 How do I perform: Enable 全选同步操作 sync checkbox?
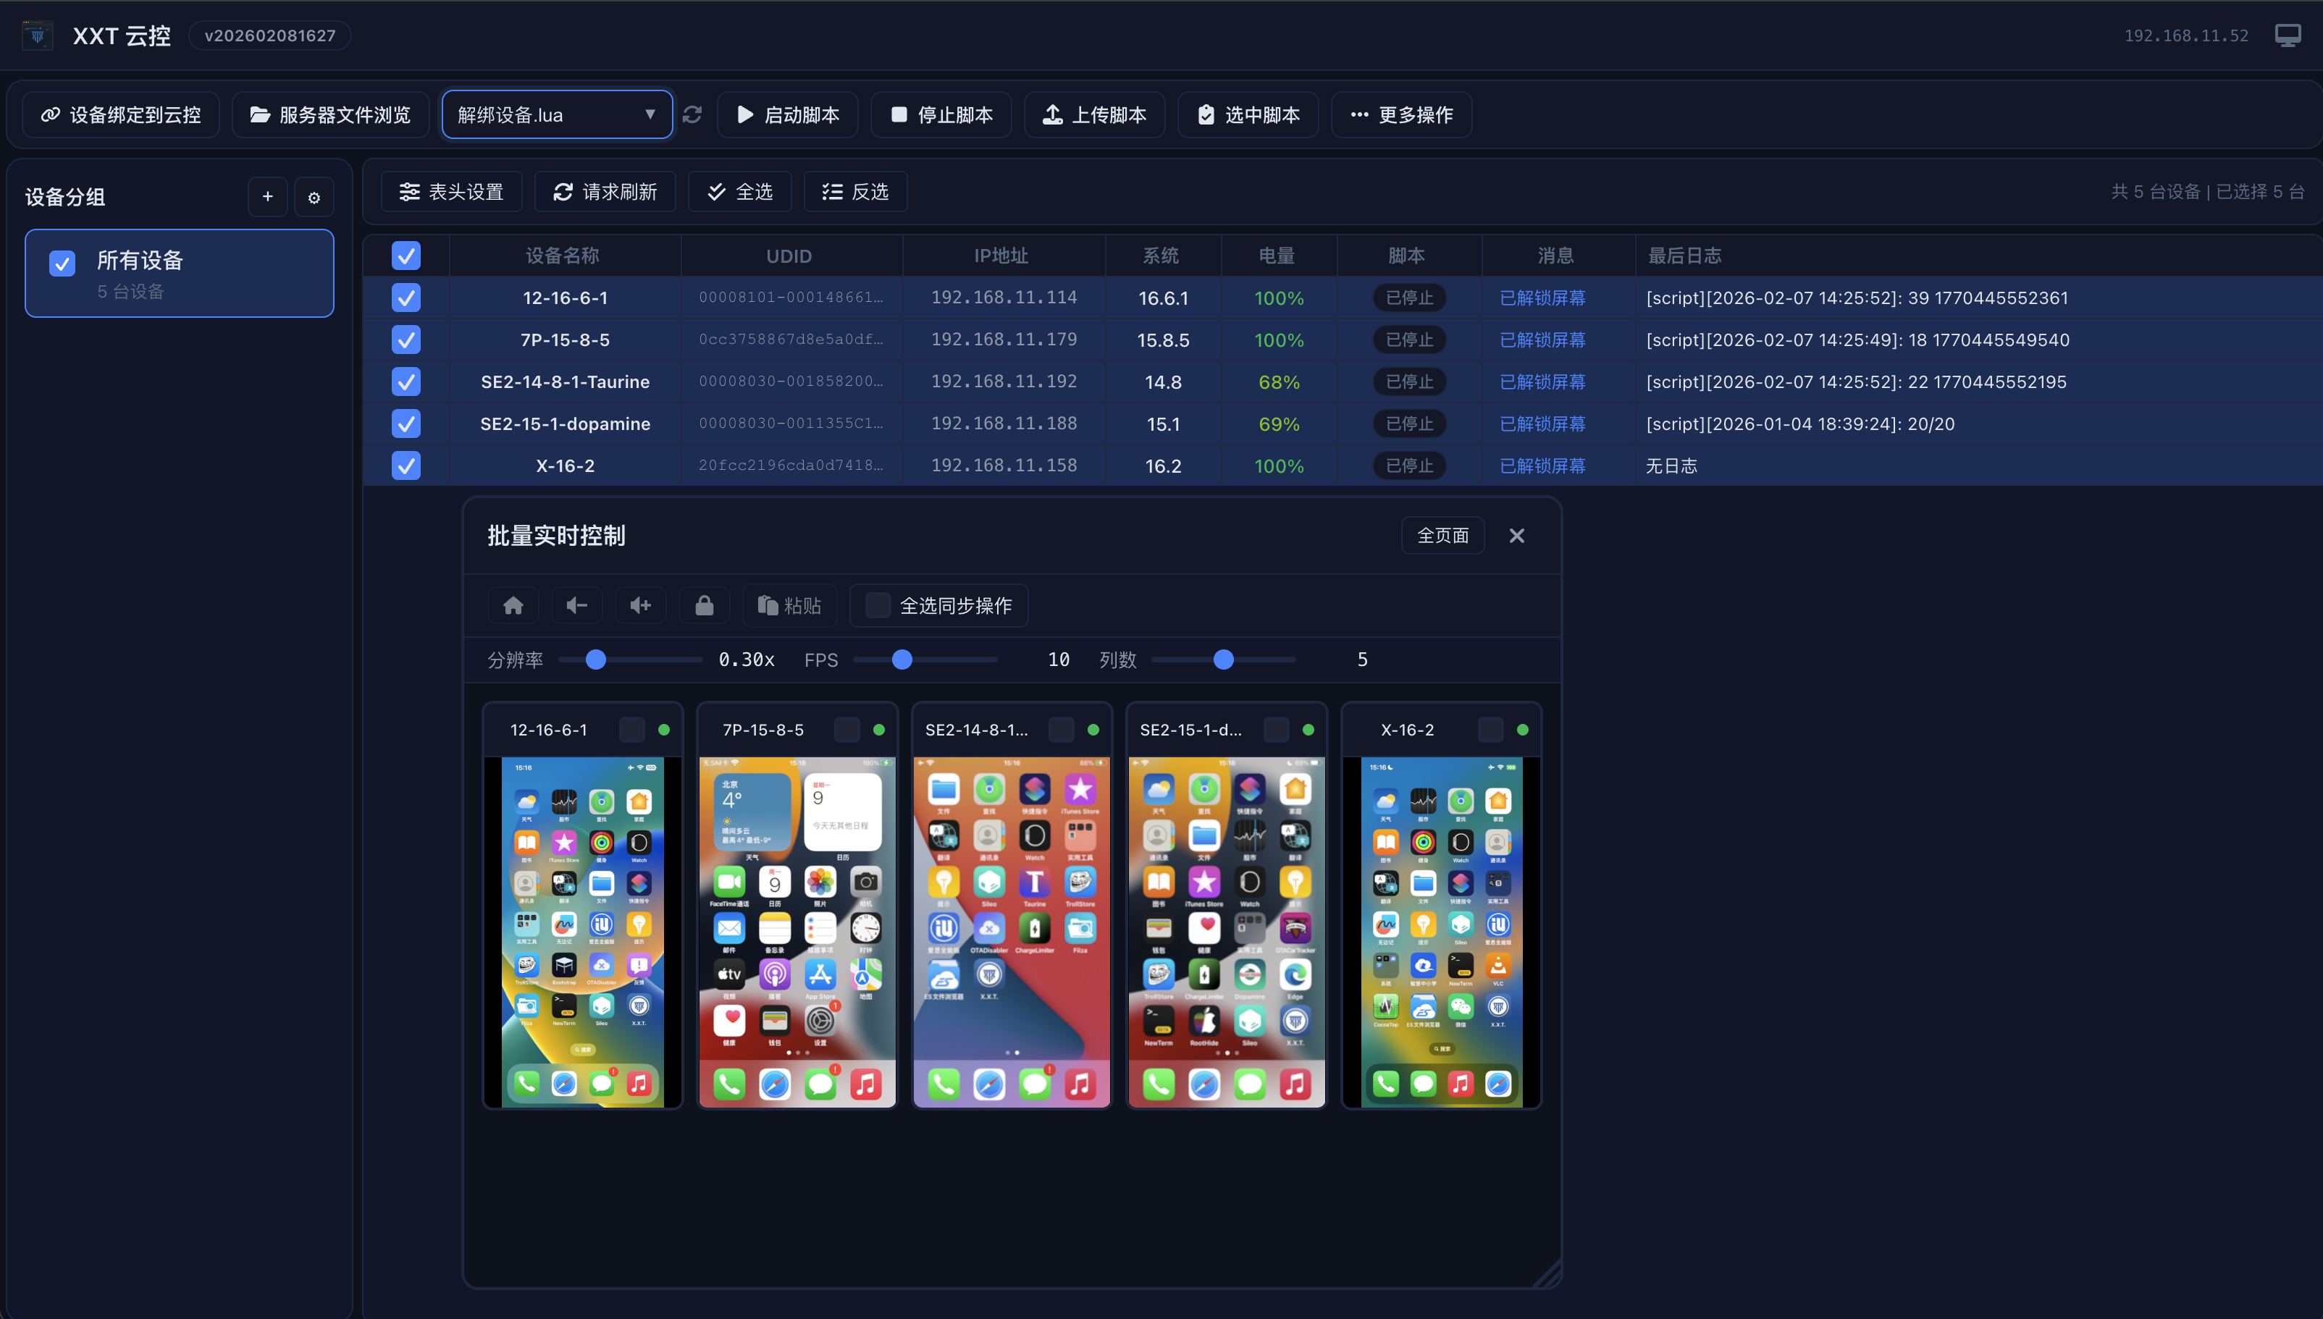(x=876, y=605)
